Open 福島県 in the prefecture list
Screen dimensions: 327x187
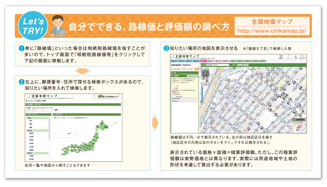(31, 150)
